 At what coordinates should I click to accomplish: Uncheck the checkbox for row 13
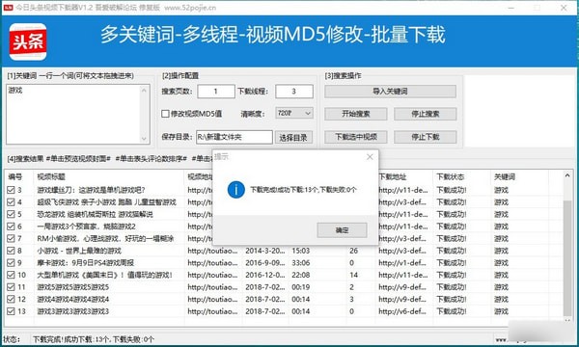click(x=11, y=311)
